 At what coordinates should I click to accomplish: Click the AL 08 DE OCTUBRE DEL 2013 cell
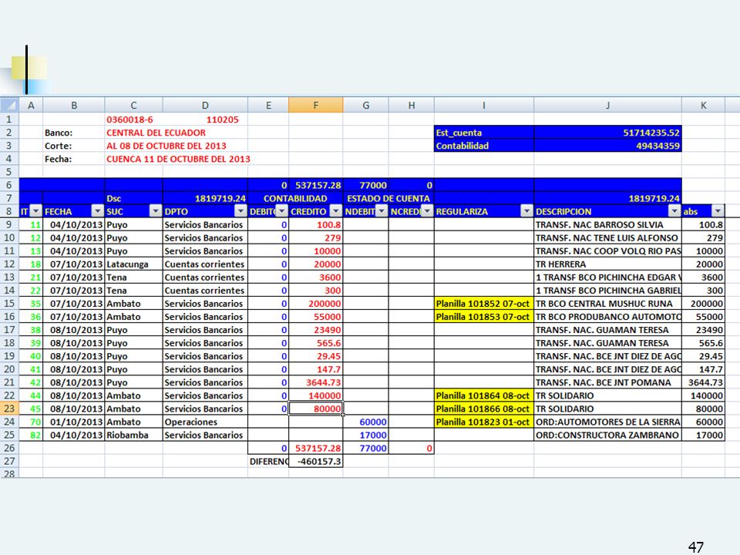[166, 146]
